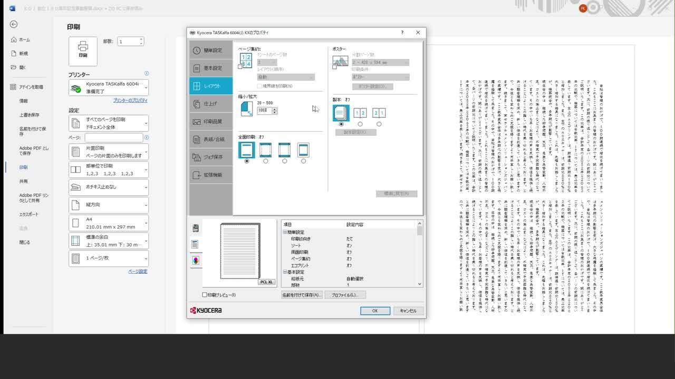
Task: Choose fourth full-bleed radio button
Action: click(303, 161)
